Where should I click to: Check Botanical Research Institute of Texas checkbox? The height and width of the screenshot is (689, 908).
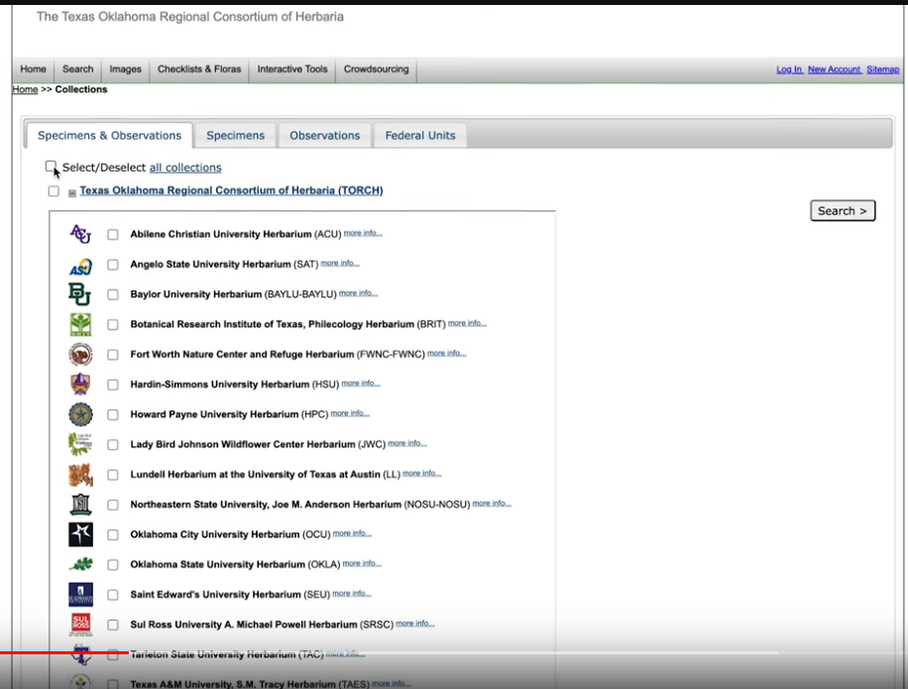coord(113,325)
